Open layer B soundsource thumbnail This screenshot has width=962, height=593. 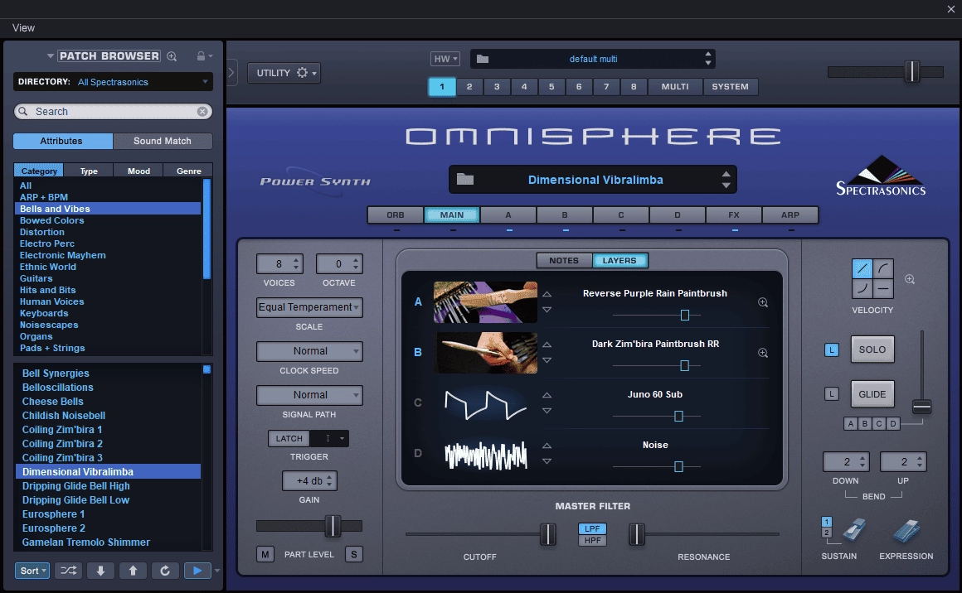485,353
